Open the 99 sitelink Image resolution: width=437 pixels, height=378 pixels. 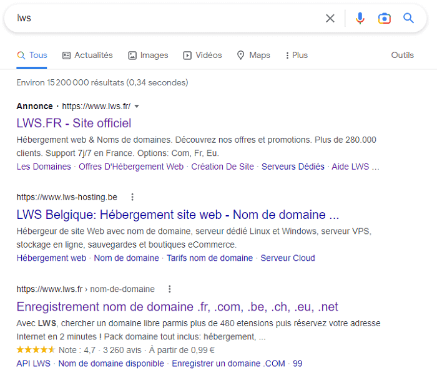coord(297,364)
